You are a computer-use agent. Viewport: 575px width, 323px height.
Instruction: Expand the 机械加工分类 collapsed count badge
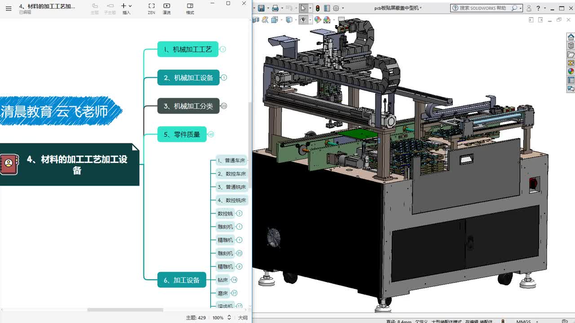224,106
